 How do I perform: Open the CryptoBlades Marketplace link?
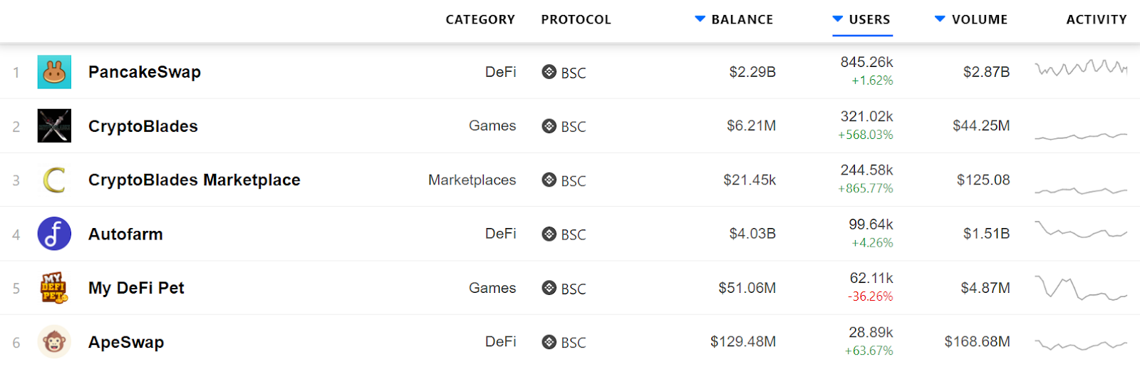[x=194, y=180]
